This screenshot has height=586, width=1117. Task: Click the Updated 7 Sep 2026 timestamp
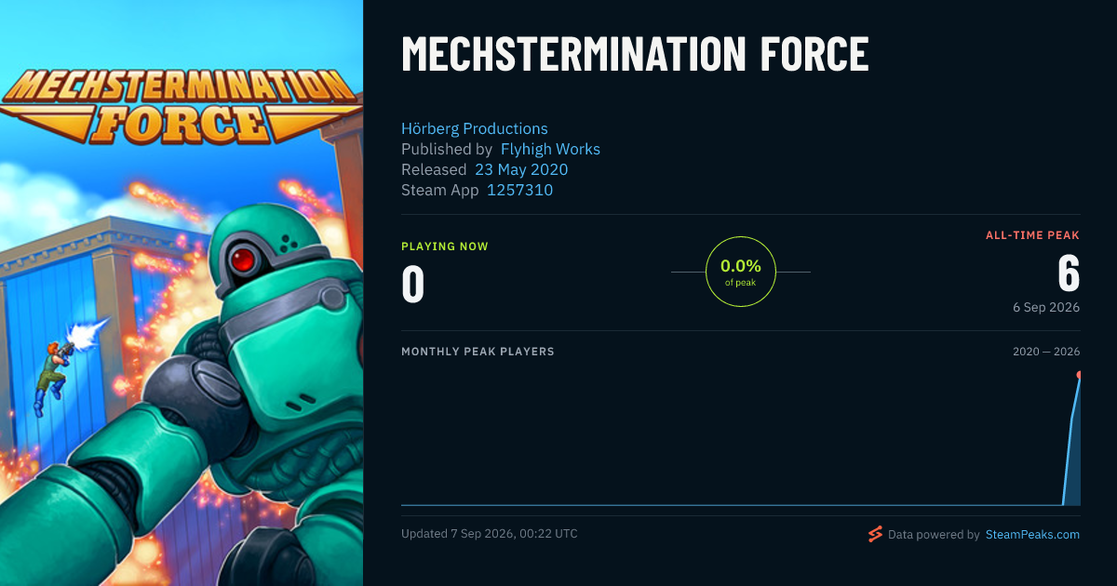[x=490, y=534]
